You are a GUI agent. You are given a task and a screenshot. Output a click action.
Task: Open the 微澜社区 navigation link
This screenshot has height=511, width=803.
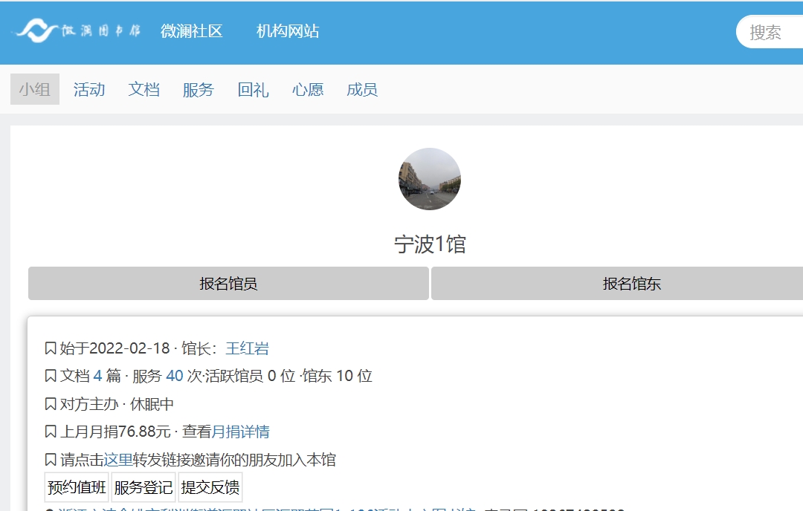192,31
